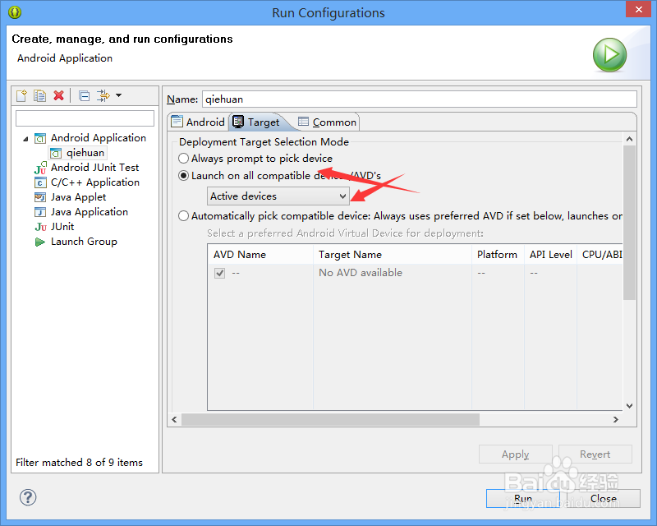Image resolution: width=657 pixels, height=526 pixels.
Task: Click the Java Application icon
Action: coord(39,212)
